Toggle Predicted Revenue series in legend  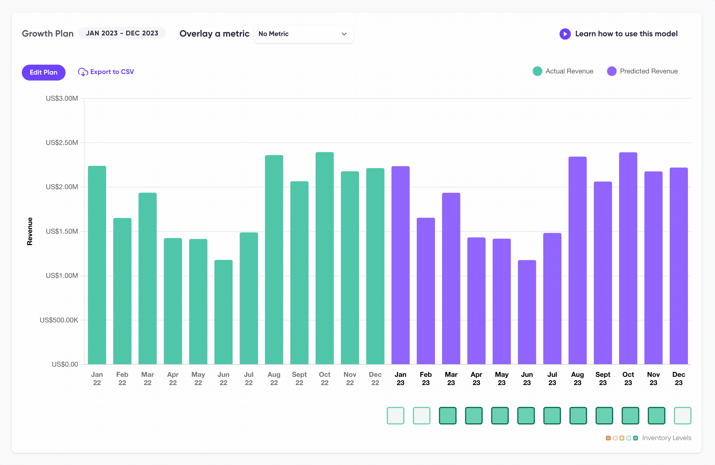(x=648, y=71)
